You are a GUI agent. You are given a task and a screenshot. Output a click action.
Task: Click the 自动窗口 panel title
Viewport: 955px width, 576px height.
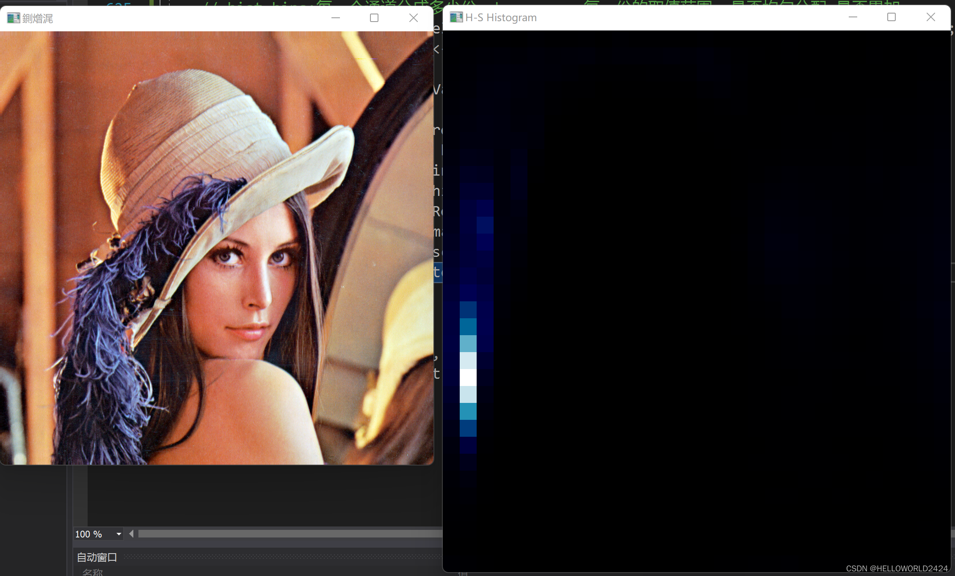click(x=97, y=557)
